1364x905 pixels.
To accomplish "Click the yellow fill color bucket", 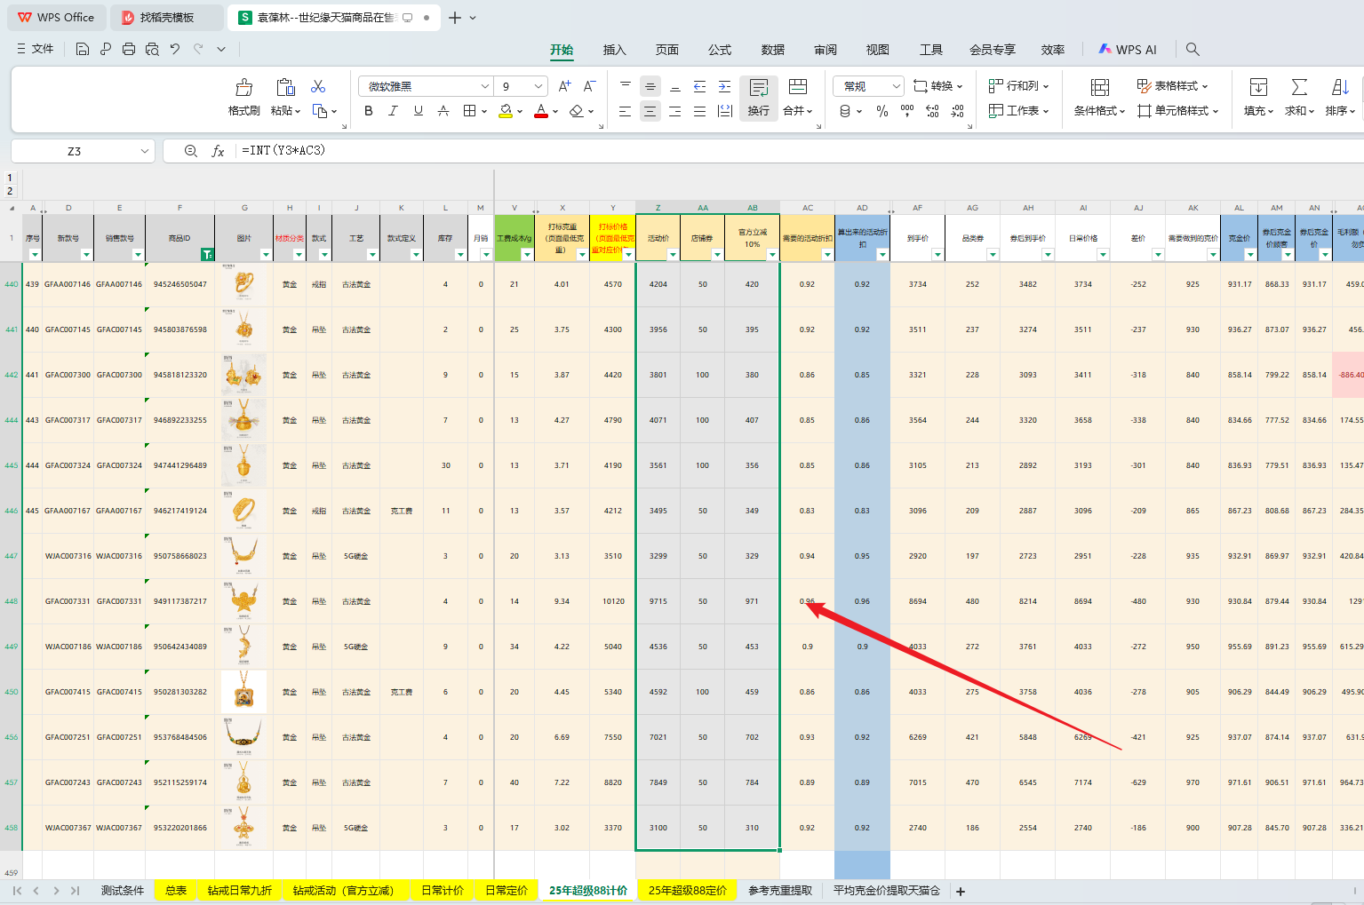I will [506, 111].
